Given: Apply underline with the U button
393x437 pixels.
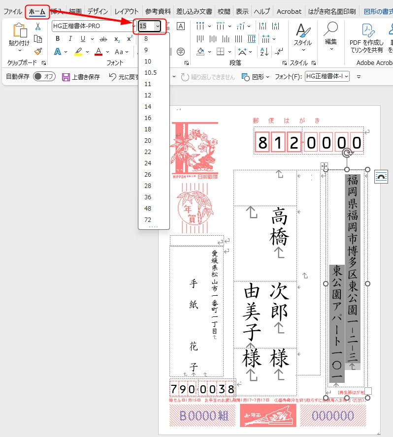Looking at the screenshot, I should click(83, 39).
